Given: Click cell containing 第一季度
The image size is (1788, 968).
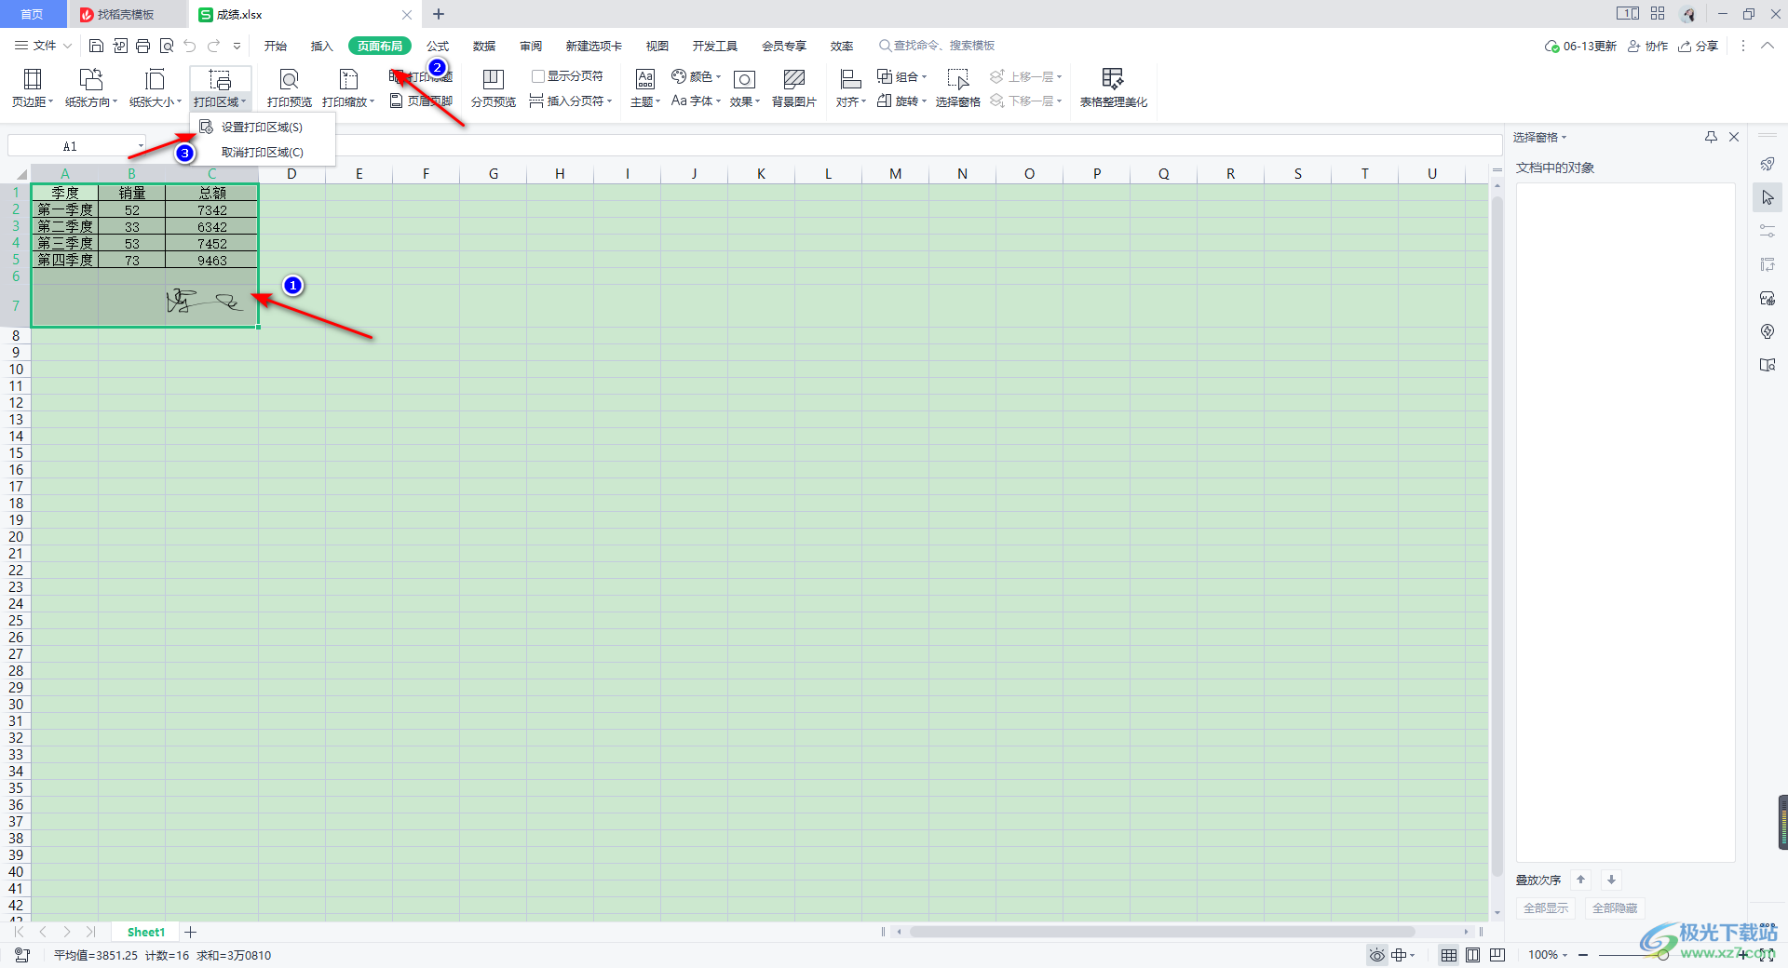Looking at the screenshot, I should [65, 209].
